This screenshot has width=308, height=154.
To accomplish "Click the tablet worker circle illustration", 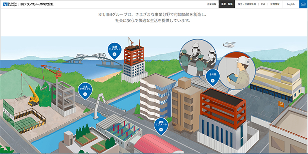I will [237, 71].
